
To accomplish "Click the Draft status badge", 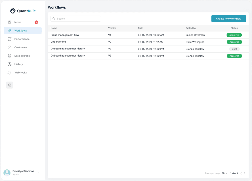I will (234, 49).
